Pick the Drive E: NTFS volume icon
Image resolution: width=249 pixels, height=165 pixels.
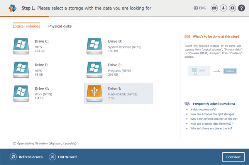click(x=21, y=70)
